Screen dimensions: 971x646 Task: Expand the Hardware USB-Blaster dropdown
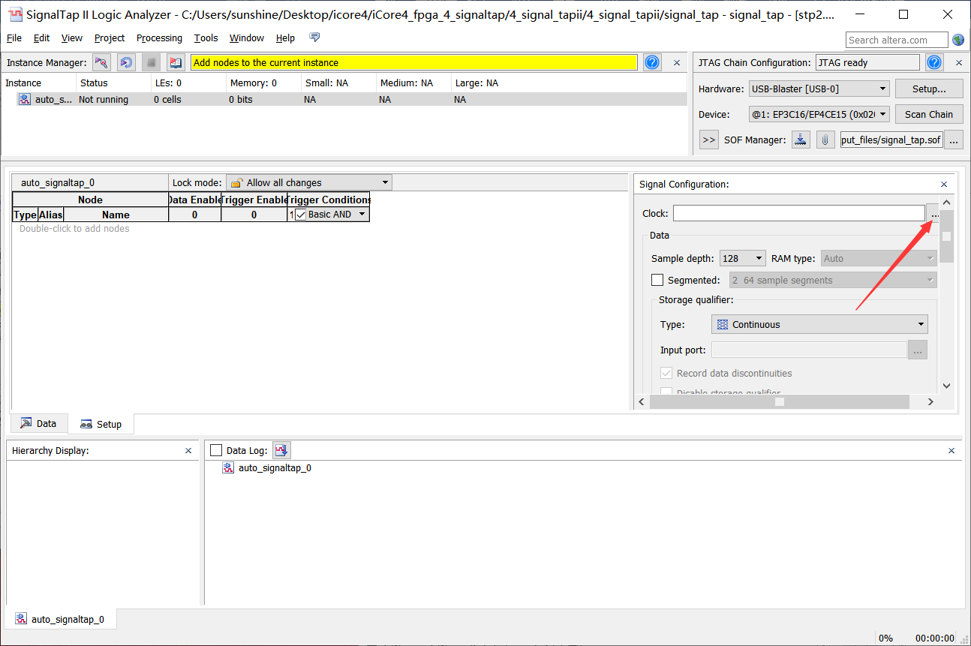click(819, 89)
